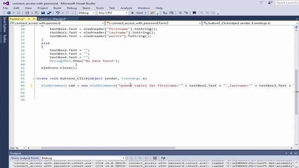Open the Analyze menu

click(x=126, y=8)
